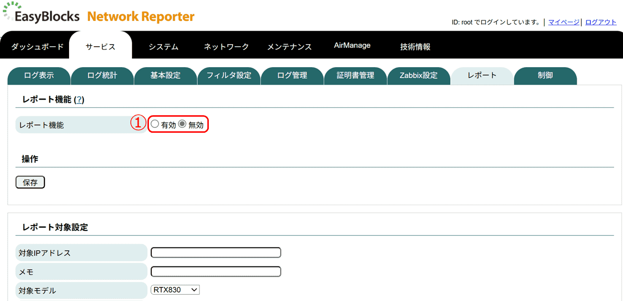Select the 有効 radio button

point(155,124)
